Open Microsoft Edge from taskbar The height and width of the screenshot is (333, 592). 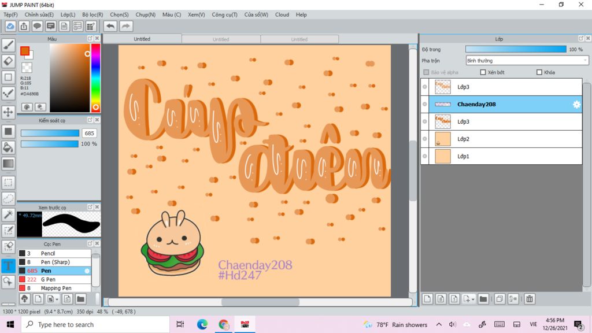[202, 324]
